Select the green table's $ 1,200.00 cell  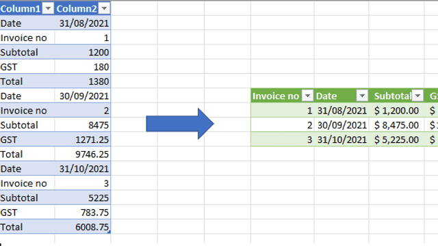tap(397, 111)
